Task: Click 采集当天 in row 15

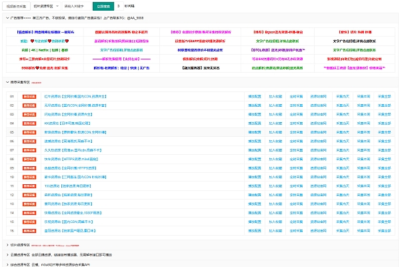Action: (343, 222)
